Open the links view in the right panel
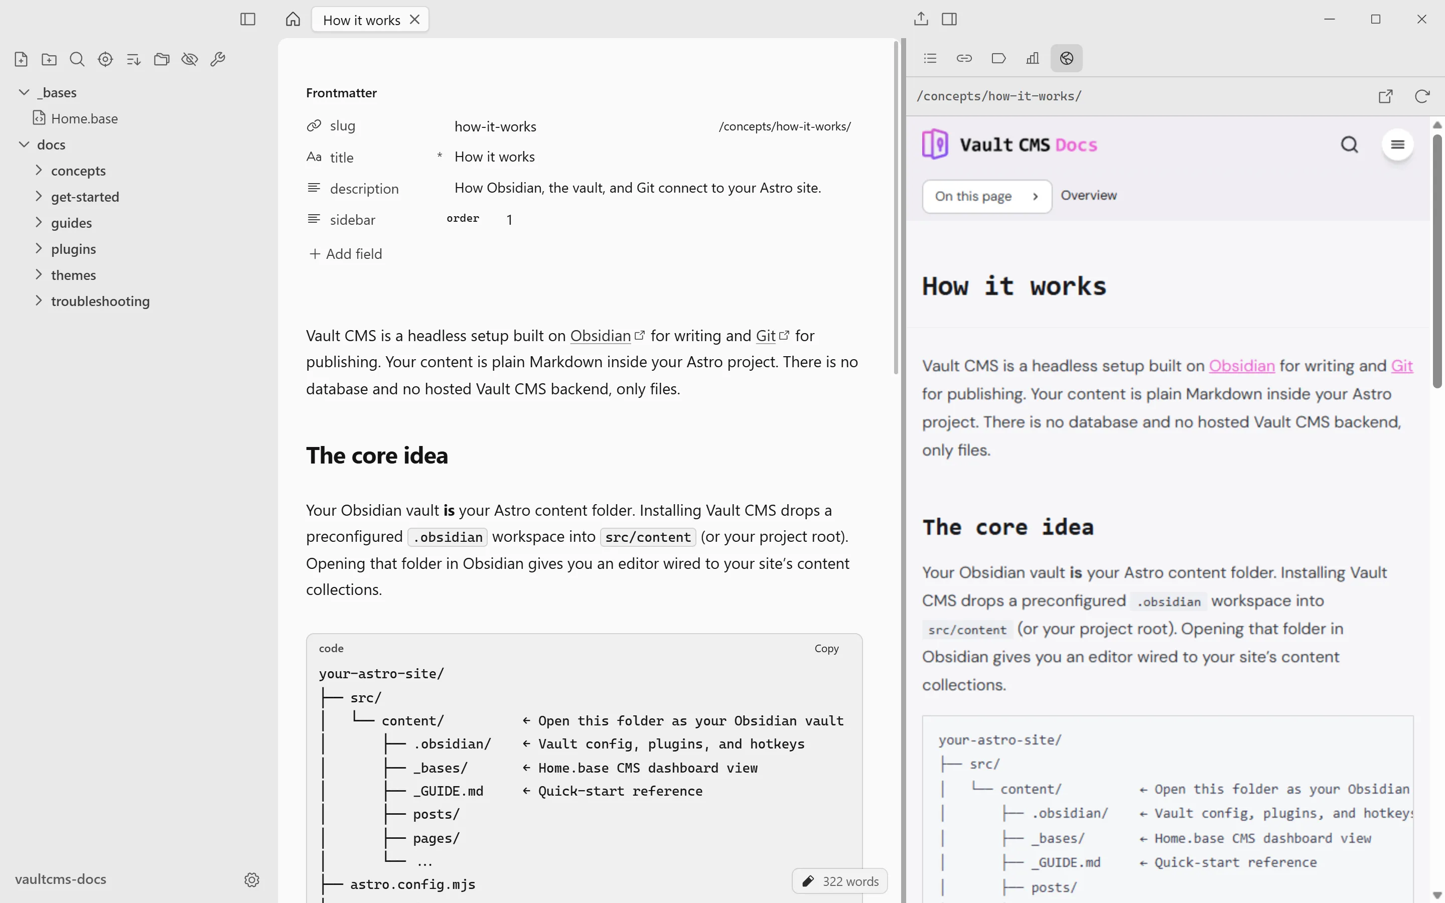The image size is (1445, 903). click(964, 58)
